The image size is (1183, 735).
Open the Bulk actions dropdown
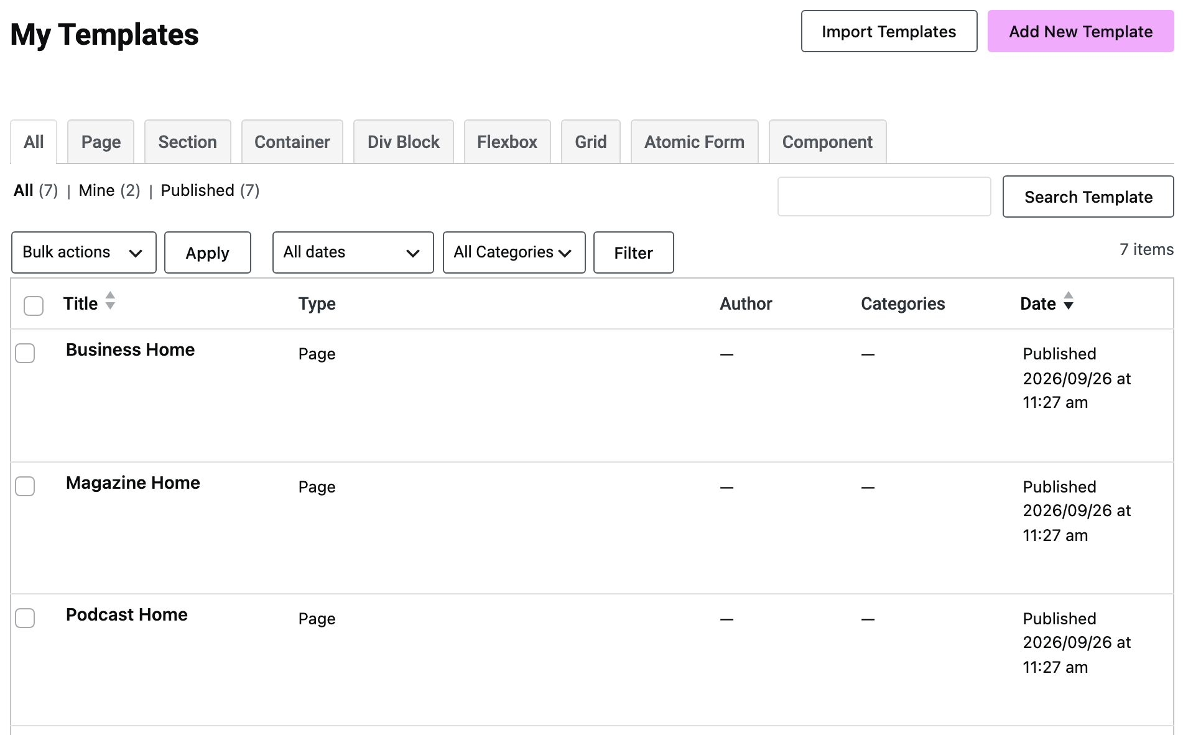(84, 252)
